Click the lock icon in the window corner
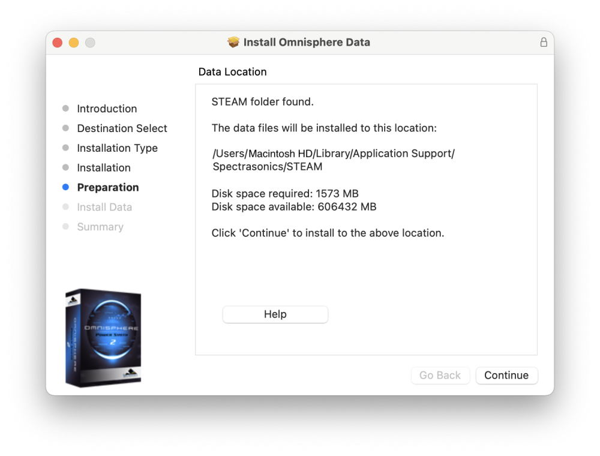The width and height of the screenshot is (600, 456). (x=543, y=43)
